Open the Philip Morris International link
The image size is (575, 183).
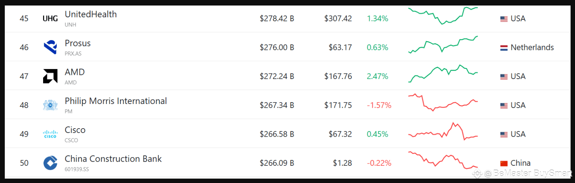click(116, 101)
